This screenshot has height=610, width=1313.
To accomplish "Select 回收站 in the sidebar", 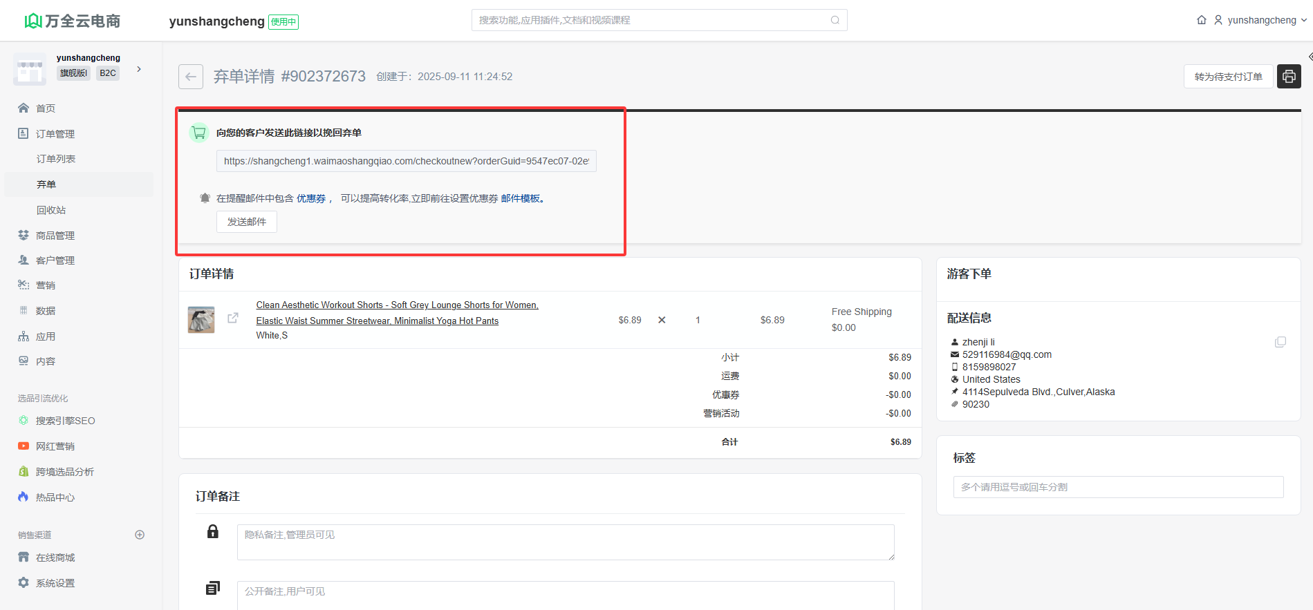I will pos(51,210).
